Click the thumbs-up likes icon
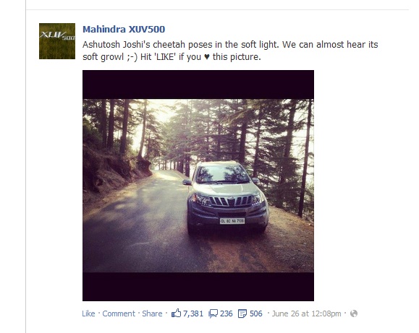Viewport: 419px width, 333px height. pos(176,313)
